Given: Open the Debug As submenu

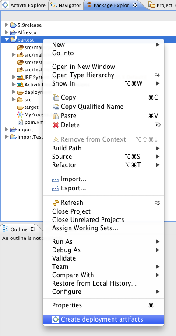Looking at the screenshot, I should [x=103, y=250].
